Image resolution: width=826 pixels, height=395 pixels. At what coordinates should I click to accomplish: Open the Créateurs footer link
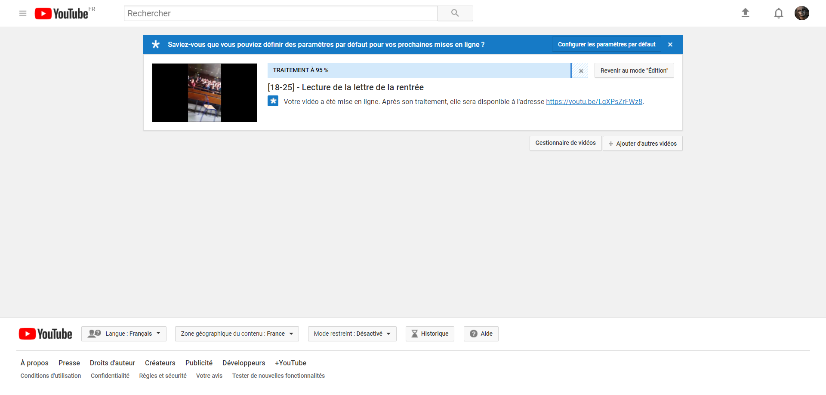pos(160,363)
